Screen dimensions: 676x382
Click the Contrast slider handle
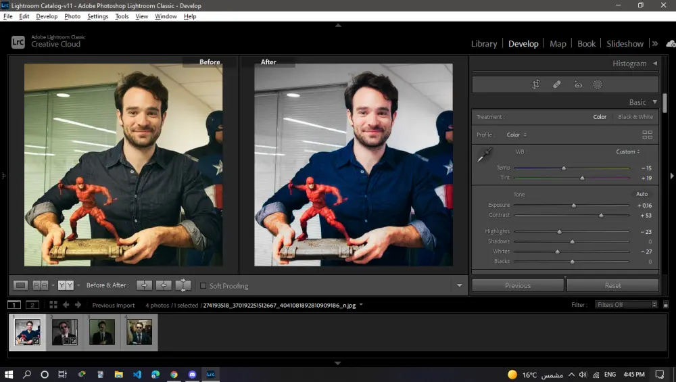coord(601,215)
